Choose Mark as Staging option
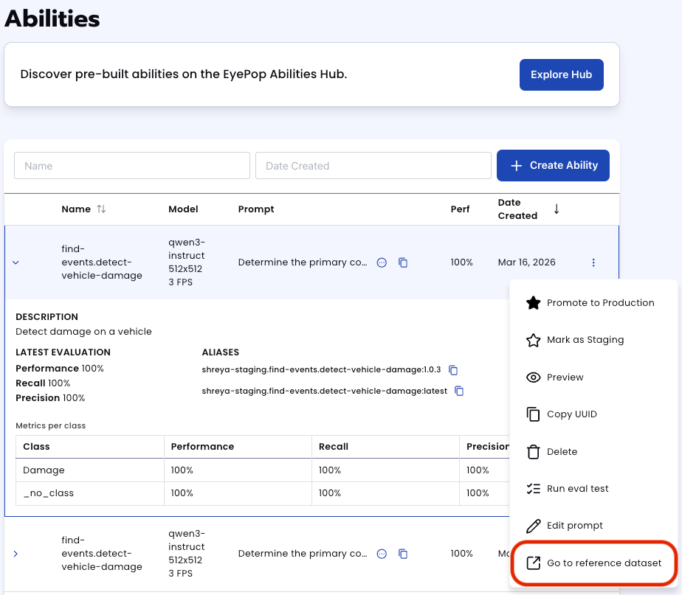The height and width of the screenshot is (595, 682). click(x=593, y=340)
